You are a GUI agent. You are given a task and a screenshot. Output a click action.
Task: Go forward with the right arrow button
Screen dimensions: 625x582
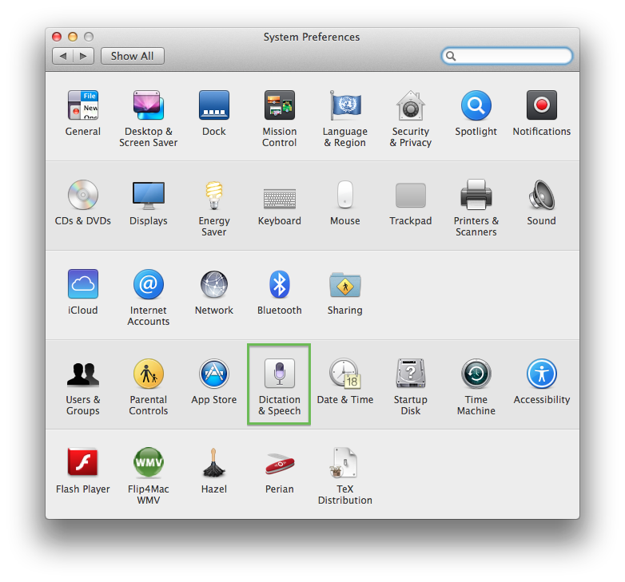(83, 56)
